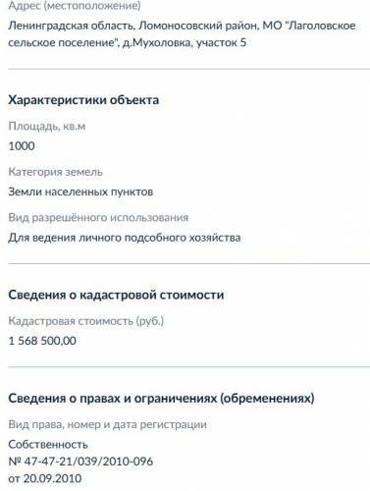Click Вид права, номер и дата регистрации label
The height and width of the screenshot is (491, 370).
tap(107, 424)
